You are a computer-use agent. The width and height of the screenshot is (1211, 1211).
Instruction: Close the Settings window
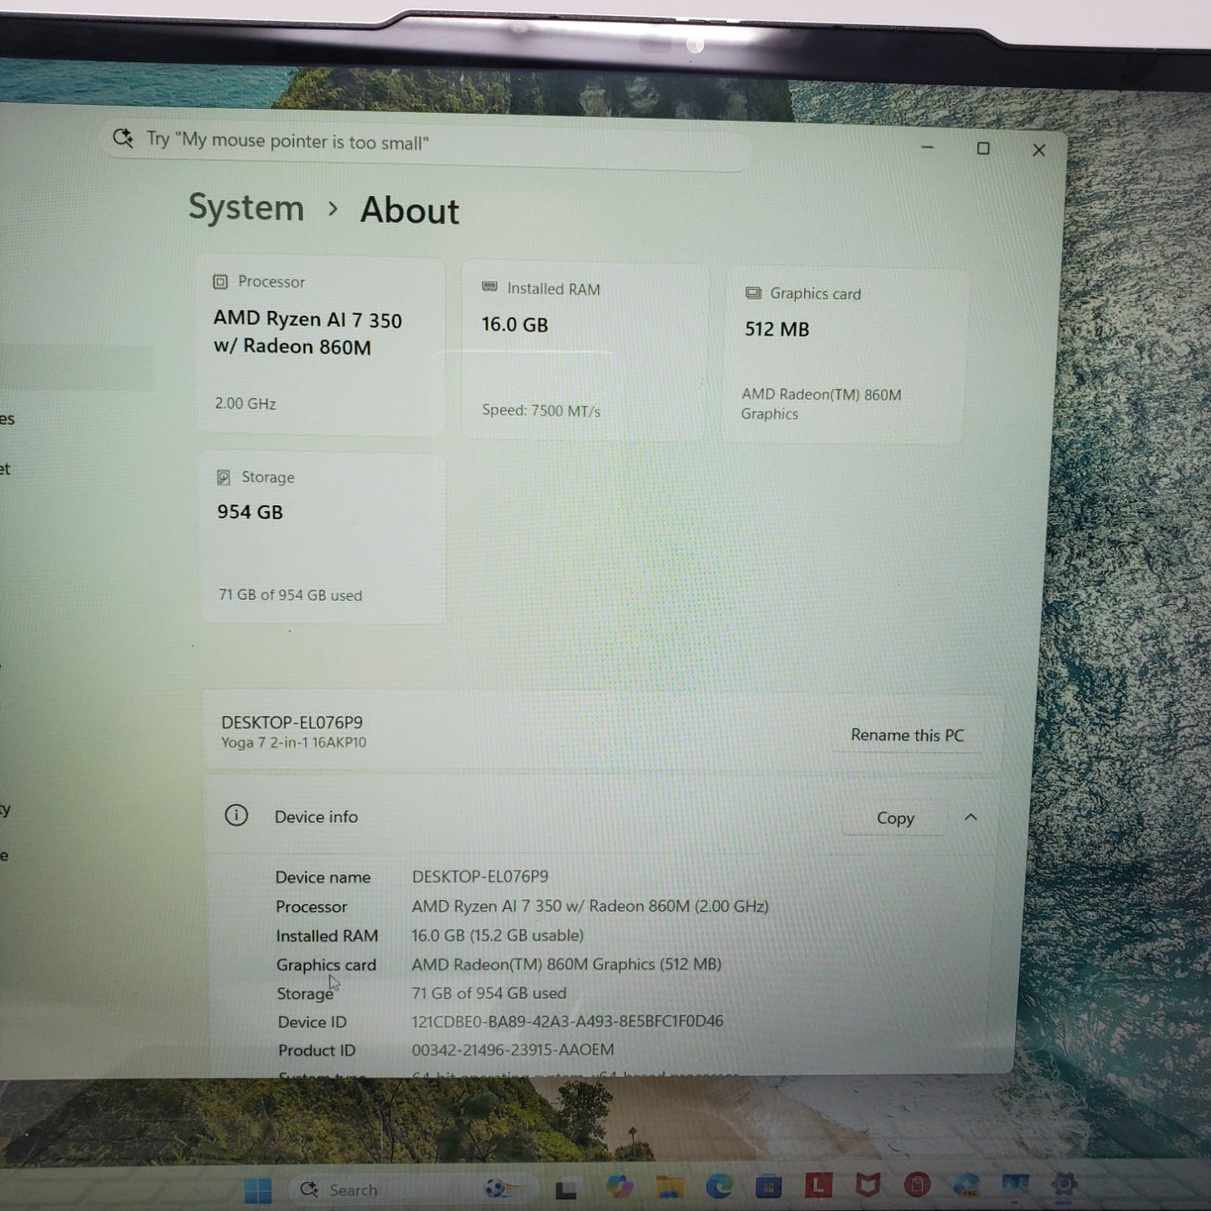coord(1038,150)
